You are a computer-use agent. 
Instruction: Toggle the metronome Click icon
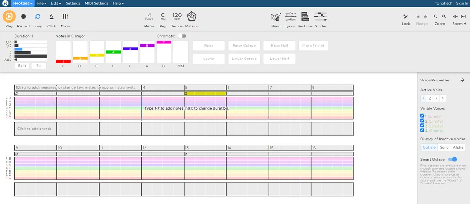click(51, 17)
